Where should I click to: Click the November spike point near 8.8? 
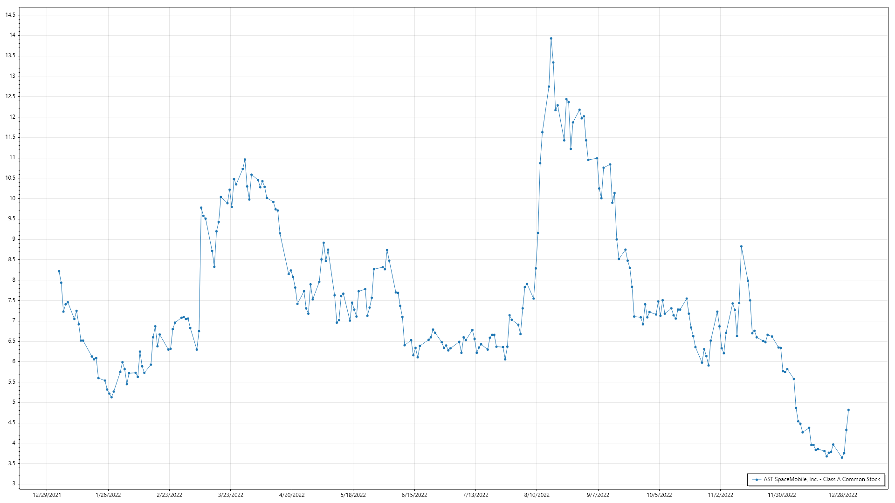click(x=741, y=246)
